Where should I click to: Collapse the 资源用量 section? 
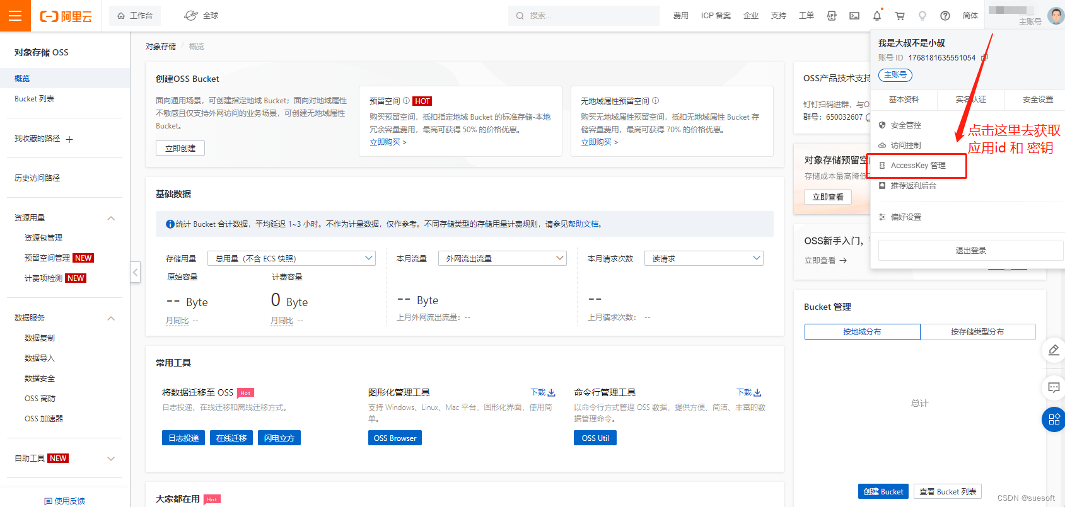(x=111, y=218)
